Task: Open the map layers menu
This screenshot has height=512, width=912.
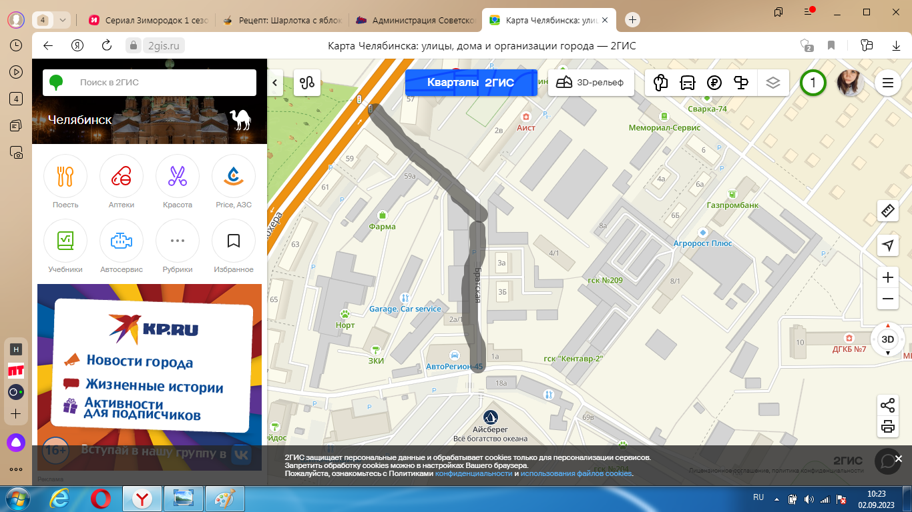Action: (773, 83)
